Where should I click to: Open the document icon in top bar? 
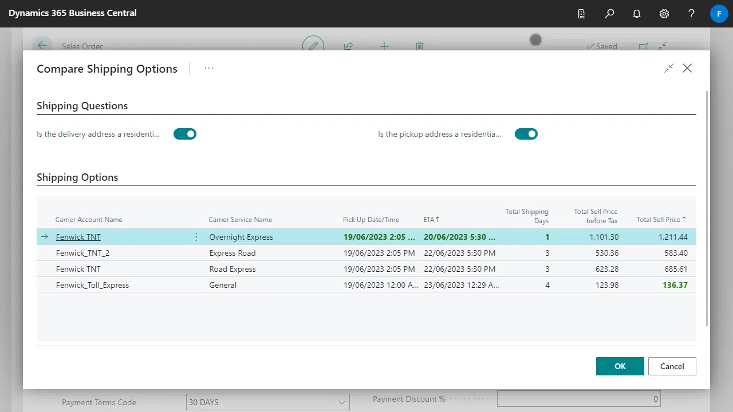click(582, 14)
